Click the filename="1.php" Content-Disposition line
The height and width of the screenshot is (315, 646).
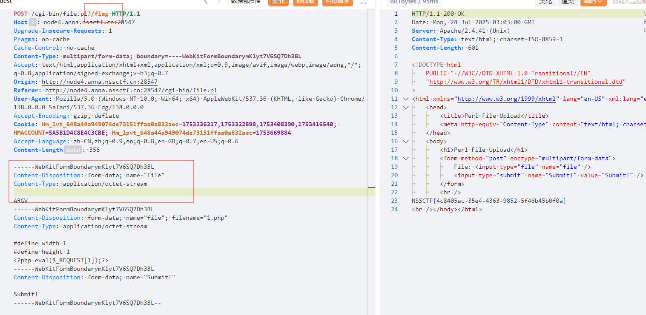click(x=121, y=218)
